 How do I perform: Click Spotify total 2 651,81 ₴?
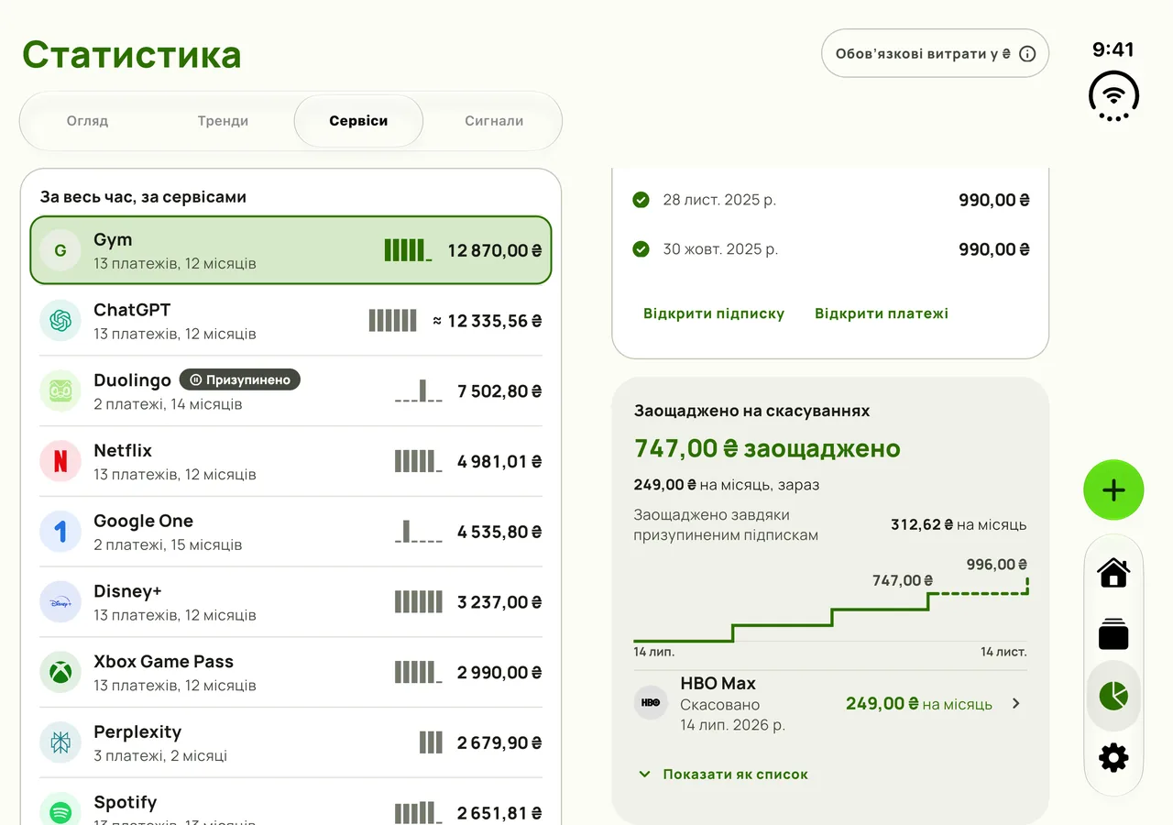tap(499, 812)
